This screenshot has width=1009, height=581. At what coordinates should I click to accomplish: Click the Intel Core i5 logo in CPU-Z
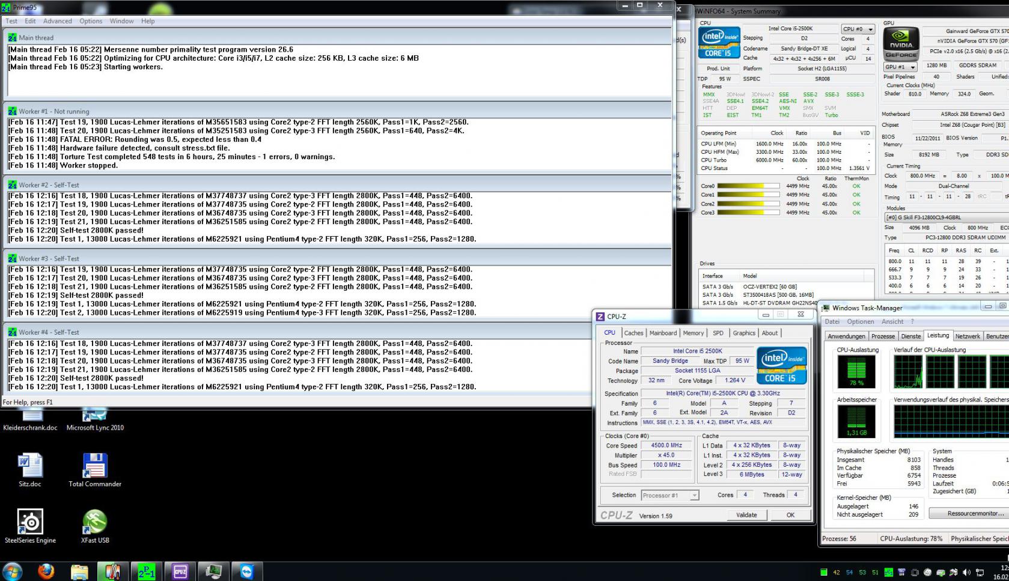tap(781, 365)
